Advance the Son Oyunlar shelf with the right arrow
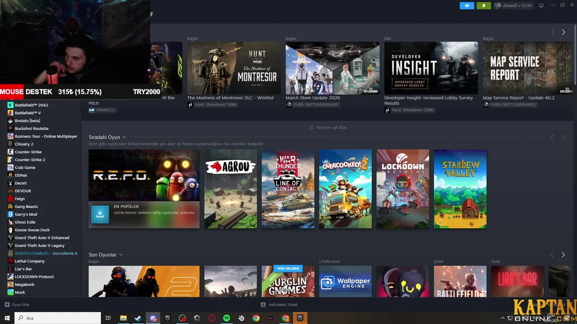Image resolution: width=577 pixels, height=324 pixels. (x=563, y=255)
